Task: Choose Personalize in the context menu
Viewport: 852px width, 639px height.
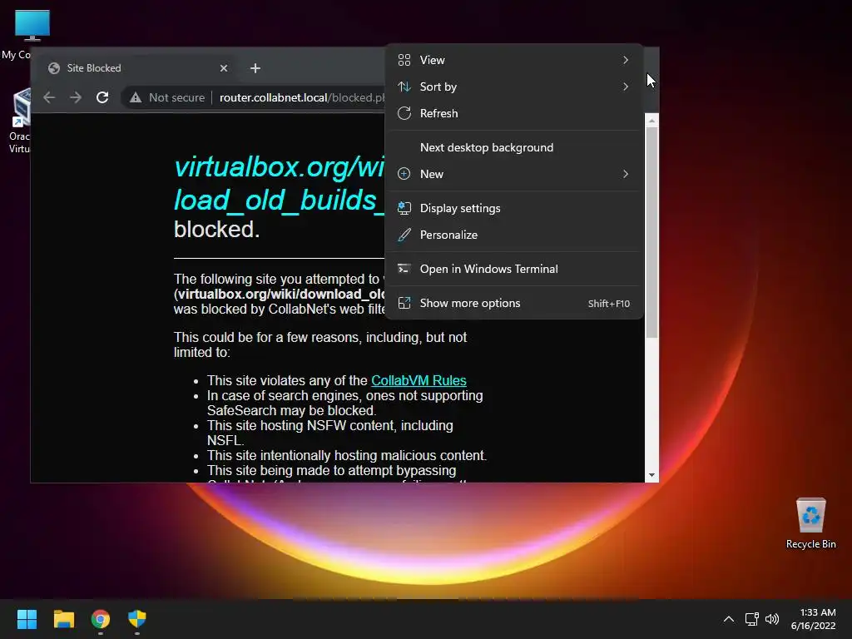Action: (513, 235)
